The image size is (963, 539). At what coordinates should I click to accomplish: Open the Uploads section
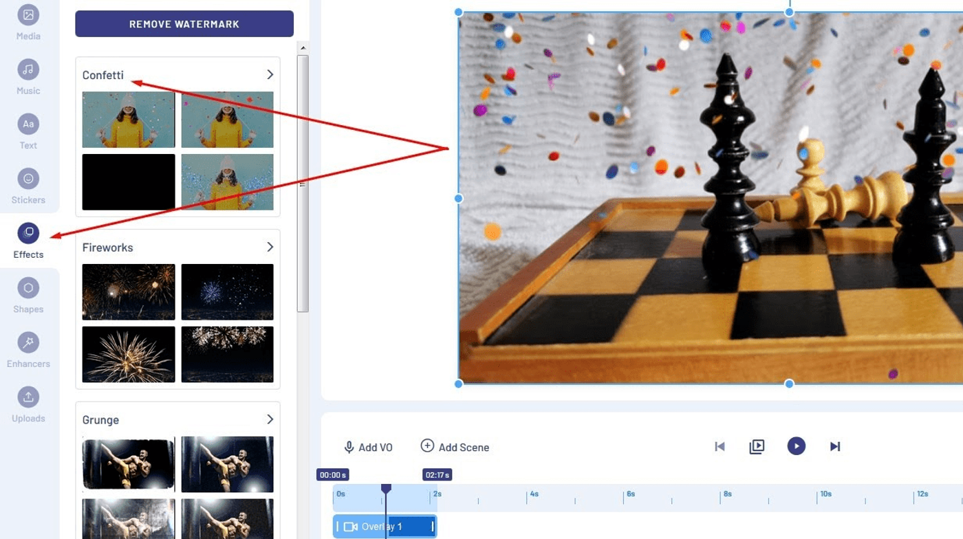[x=28, y=397]
